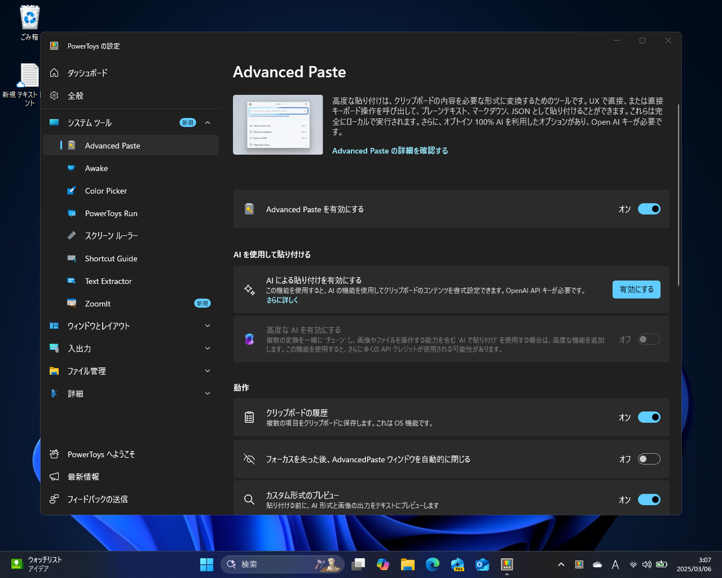Open Color Picker settings via its icon
Screen dimensions: 722x578
[72, 191]
